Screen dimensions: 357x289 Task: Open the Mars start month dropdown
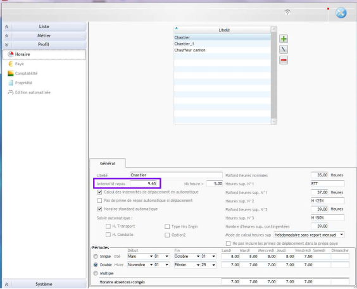[141, 257]
